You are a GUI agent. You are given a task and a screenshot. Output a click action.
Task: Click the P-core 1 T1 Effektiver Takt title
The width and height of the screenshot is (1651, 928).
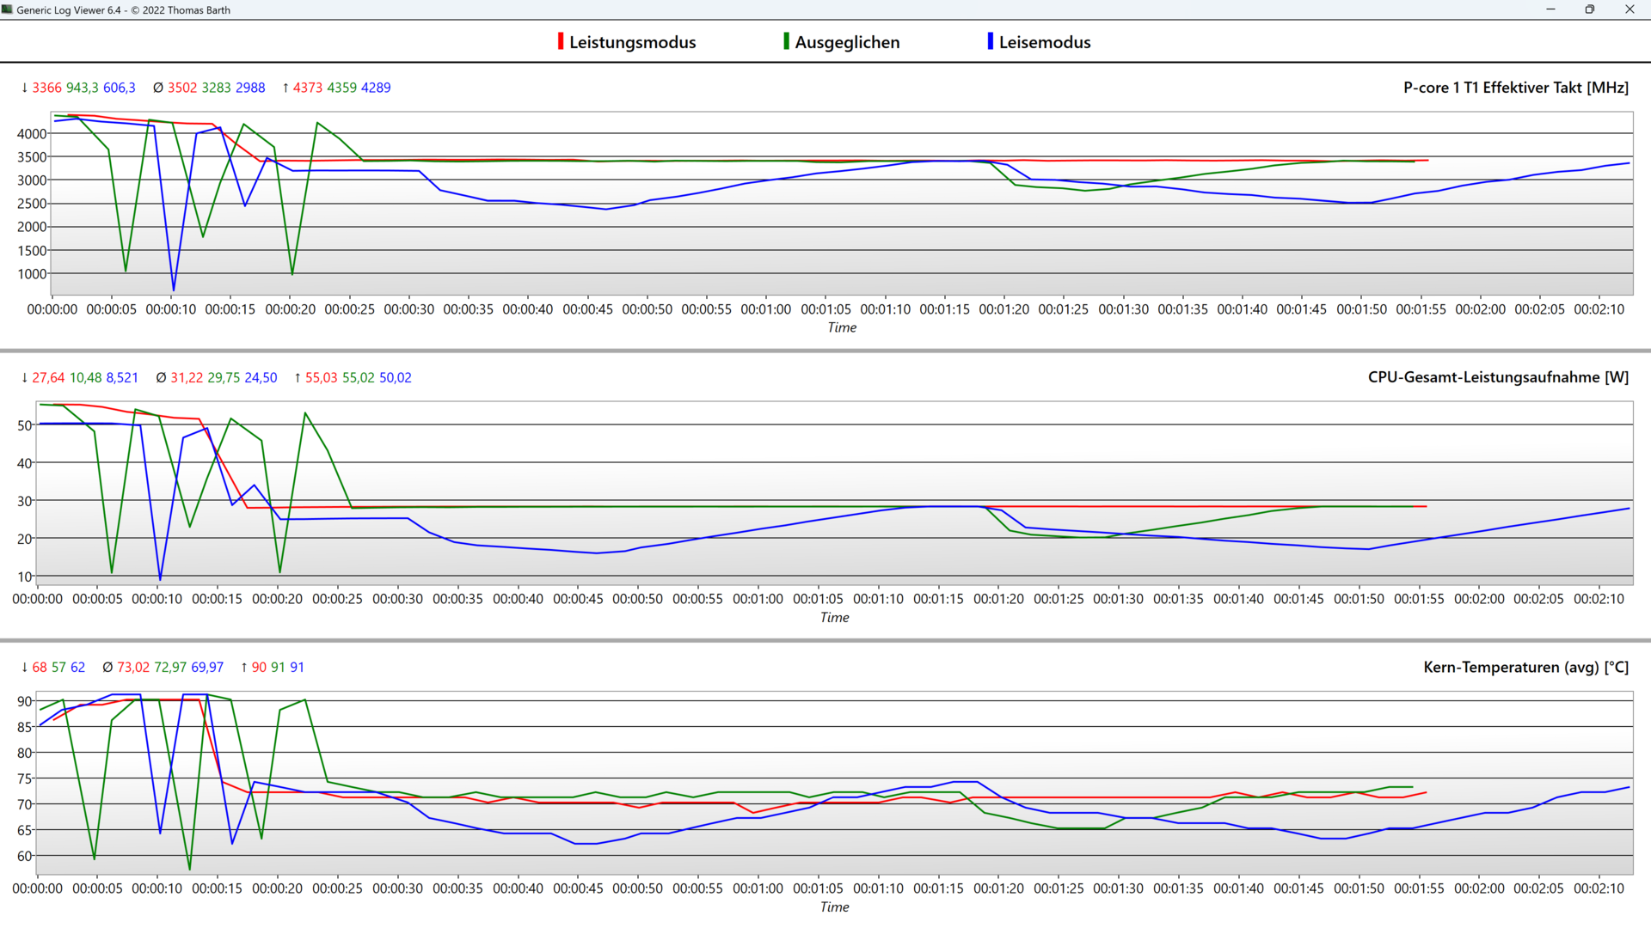point(1515,88)
